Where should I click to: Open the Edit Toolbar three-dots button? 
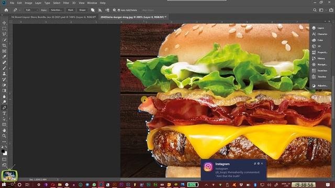coord(4,142)
